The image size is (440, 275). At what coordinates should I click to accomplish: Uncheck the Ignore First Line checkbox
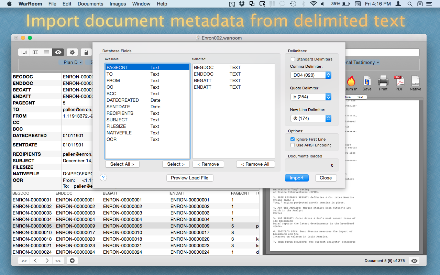(293, 139)
